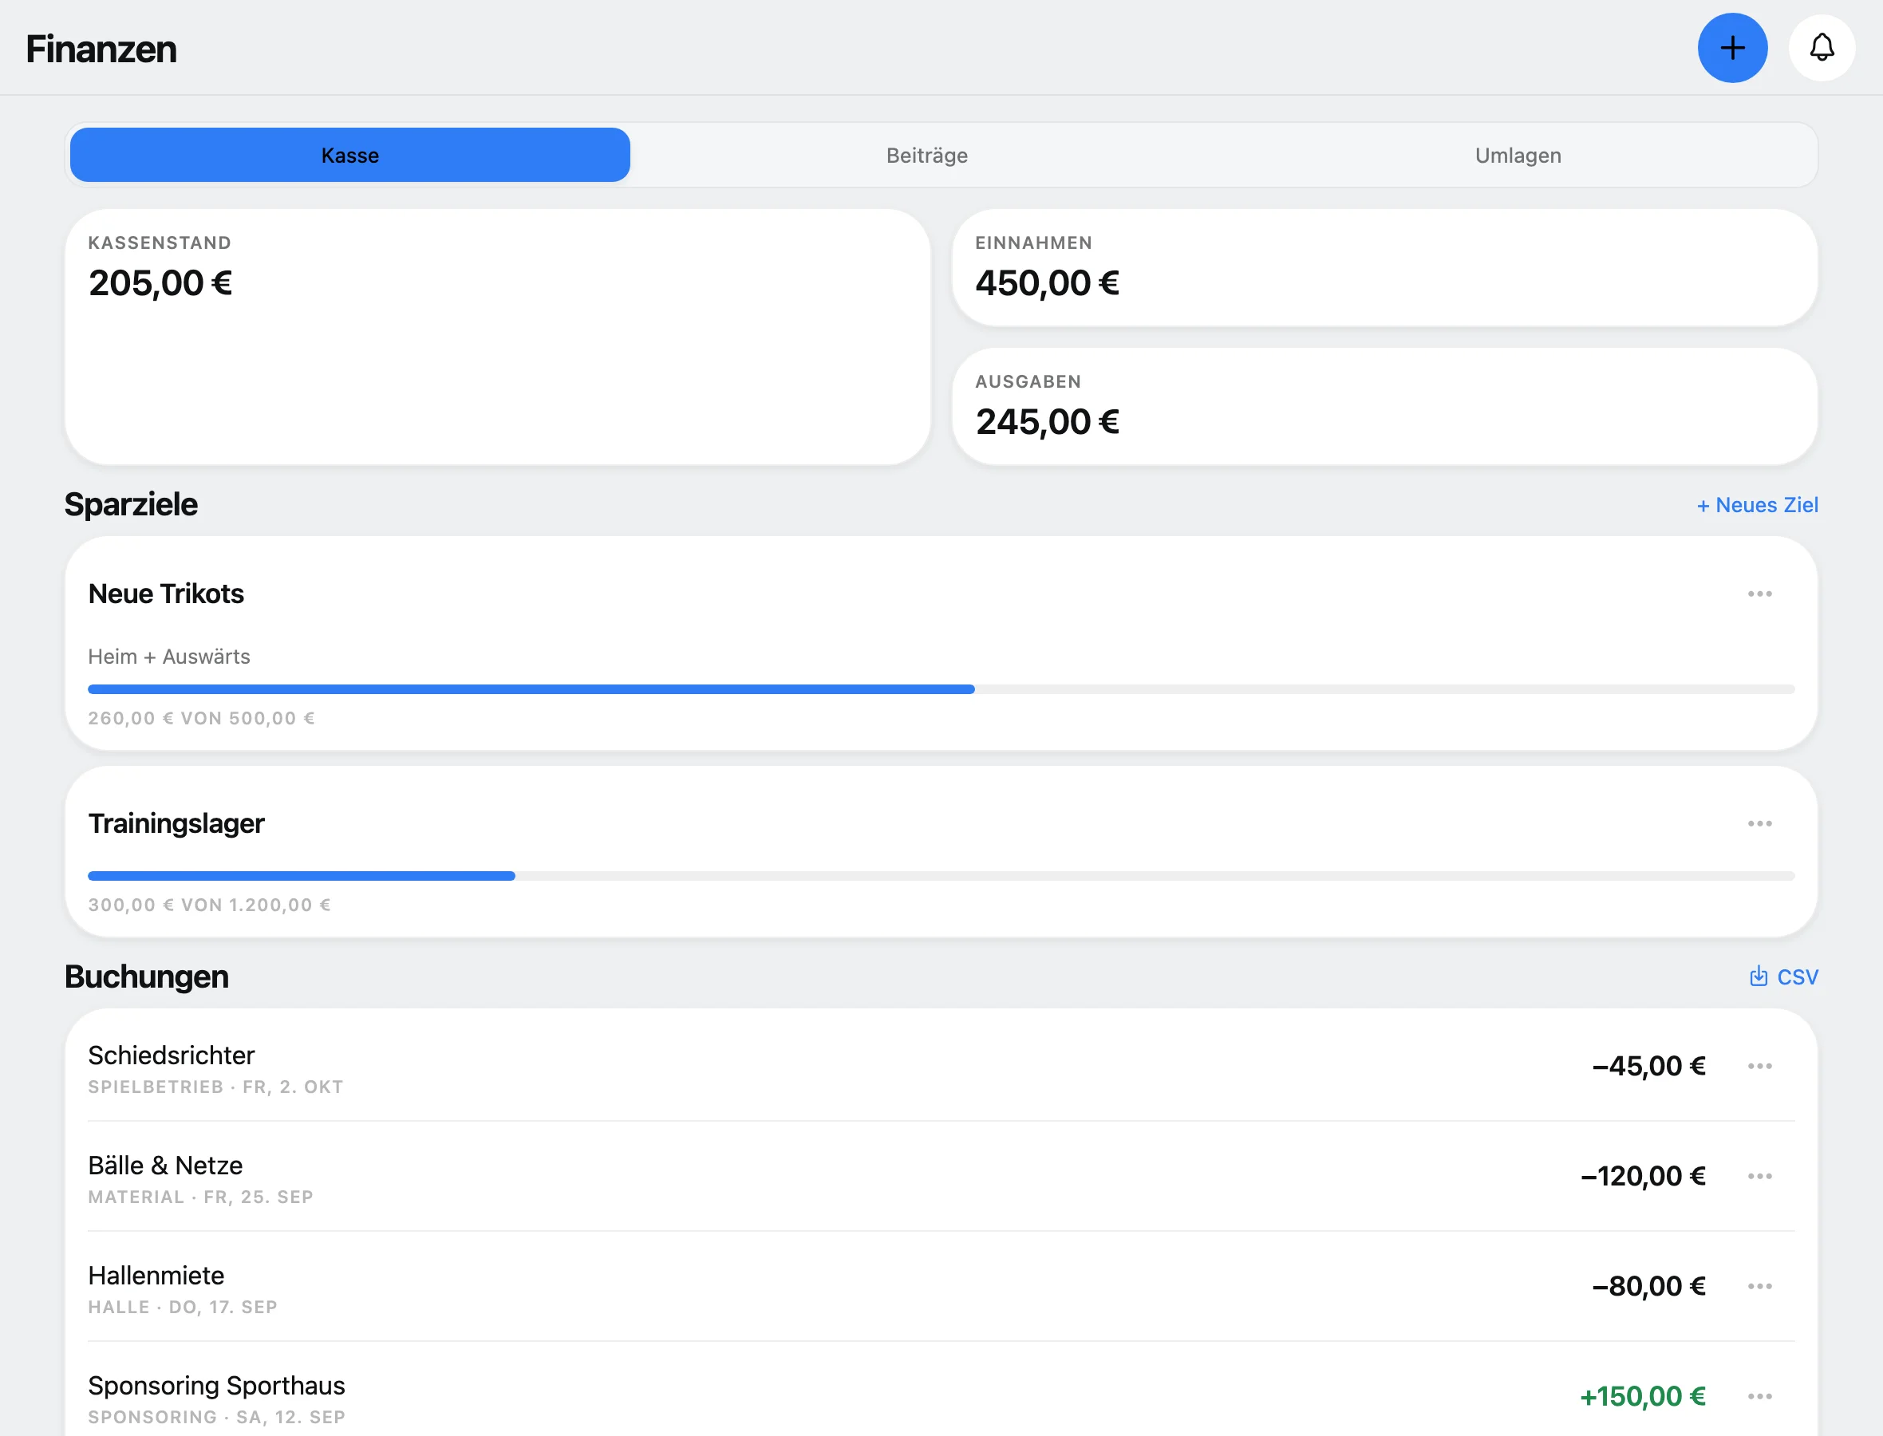The image size is (1883, 1436).
Task: Select the Kasse tab
Action: click(x=349, y=156)
